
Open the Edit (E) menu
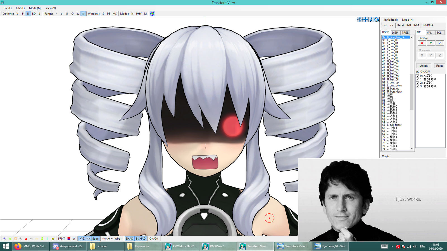click(20, 8)
